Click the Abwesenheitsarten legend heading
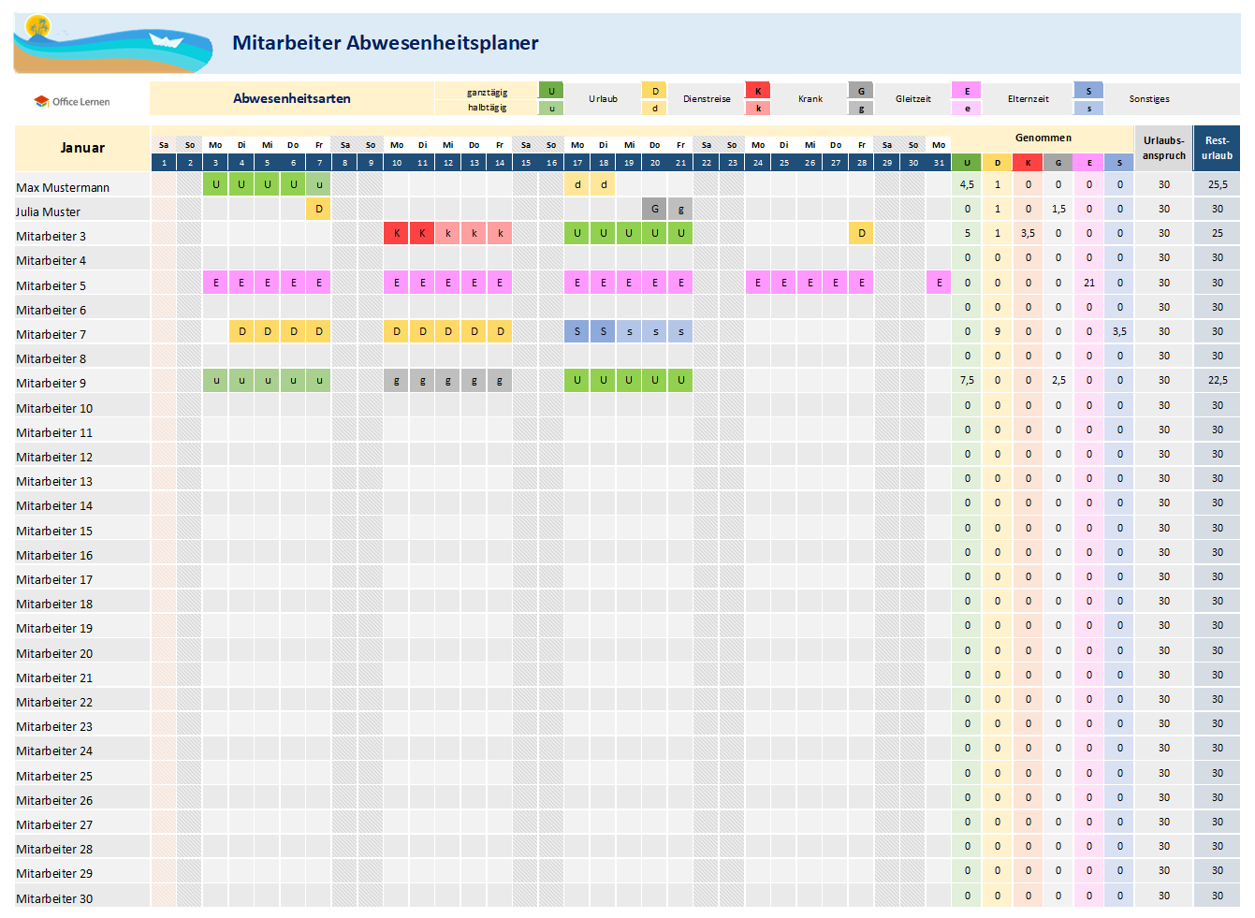The width and height of the screenshot is (1255, 918). coord(292,98)
